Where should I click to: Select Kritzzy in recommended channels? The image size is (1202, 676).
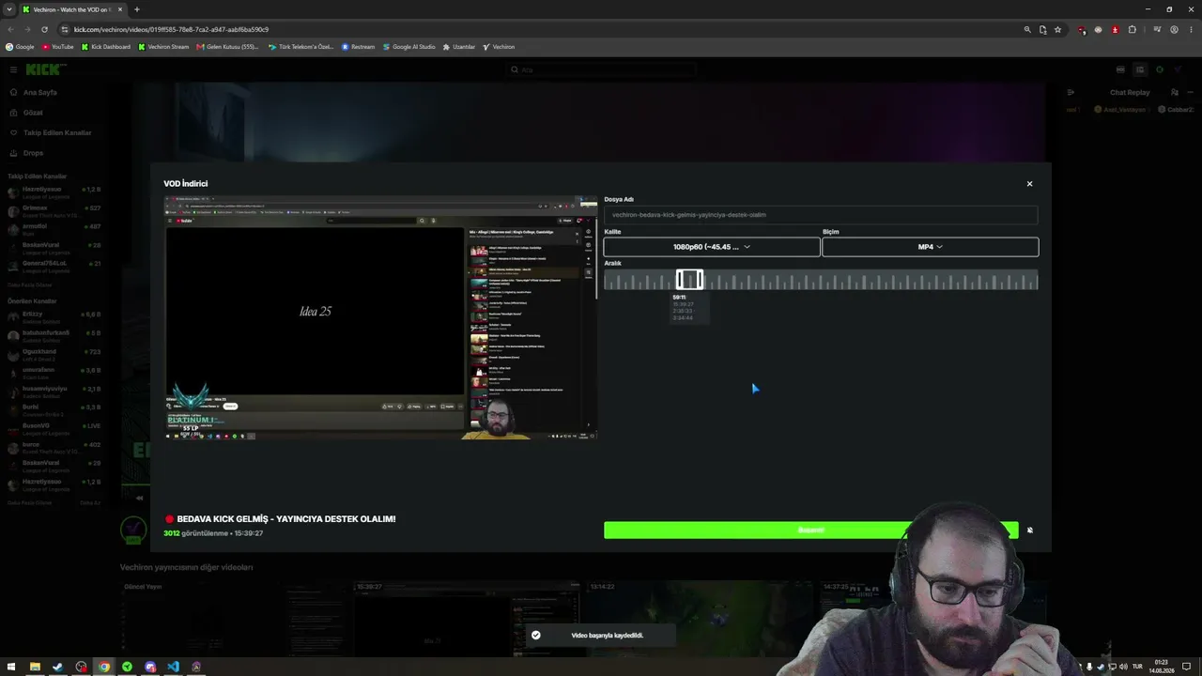point(54,317)
